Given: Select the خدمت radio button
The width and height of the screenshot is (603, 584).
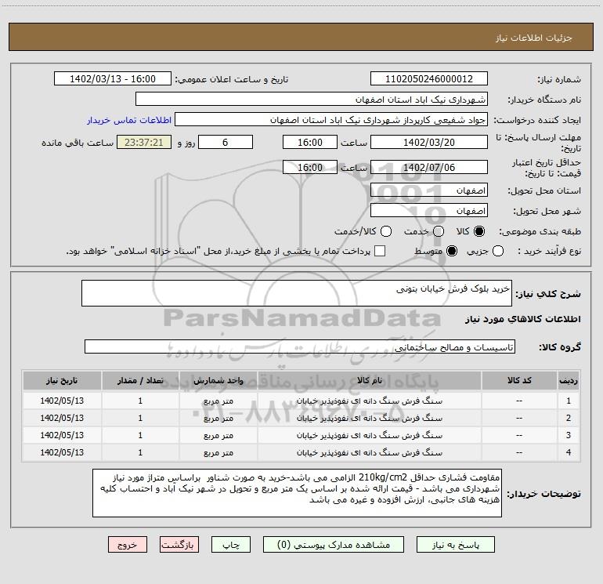Looking at the screenshot, I should click(439, 231).
